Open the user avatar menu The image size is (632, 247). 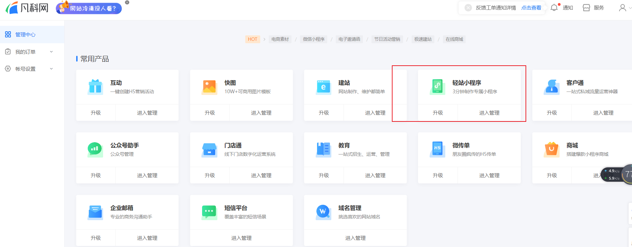point(622,8)
